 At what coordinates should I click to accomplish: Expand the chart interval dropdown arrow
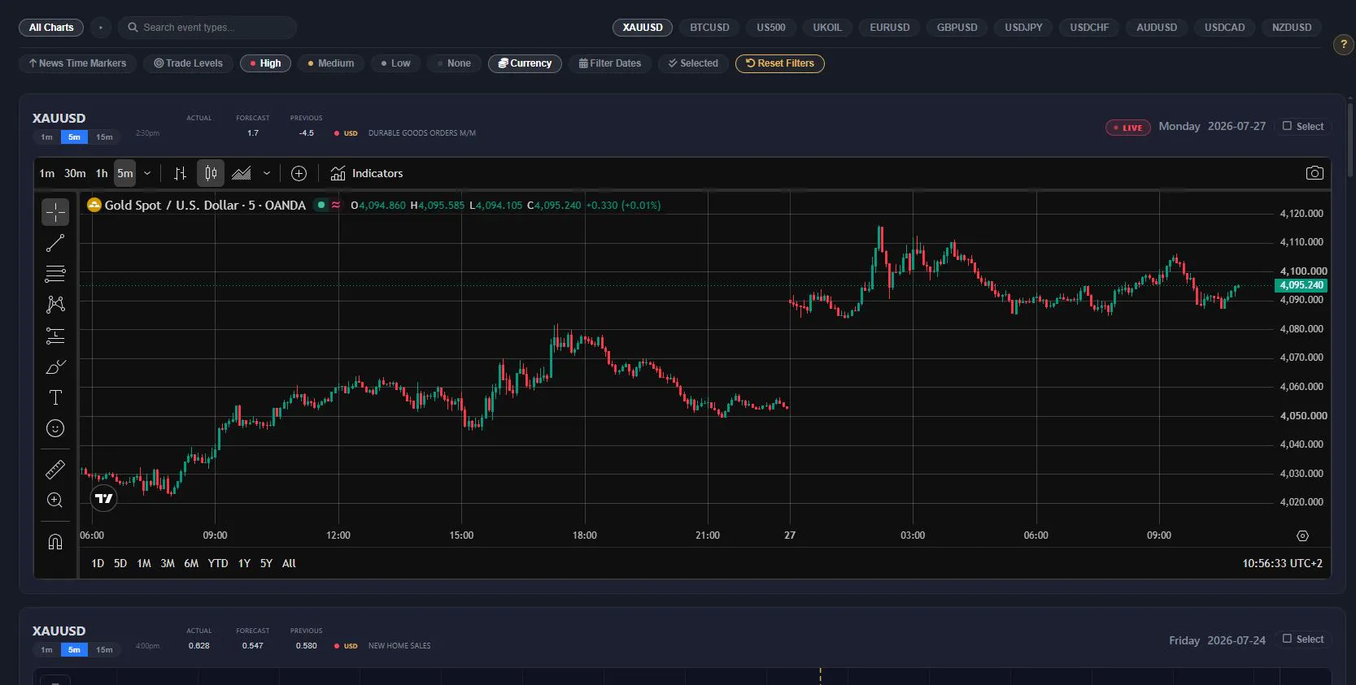(x=147, y=173)
